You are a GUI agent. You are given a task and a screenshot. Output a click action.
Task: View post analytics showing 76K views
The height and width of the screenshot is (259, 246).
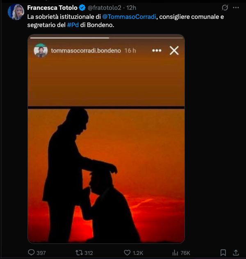pos(175,253)
